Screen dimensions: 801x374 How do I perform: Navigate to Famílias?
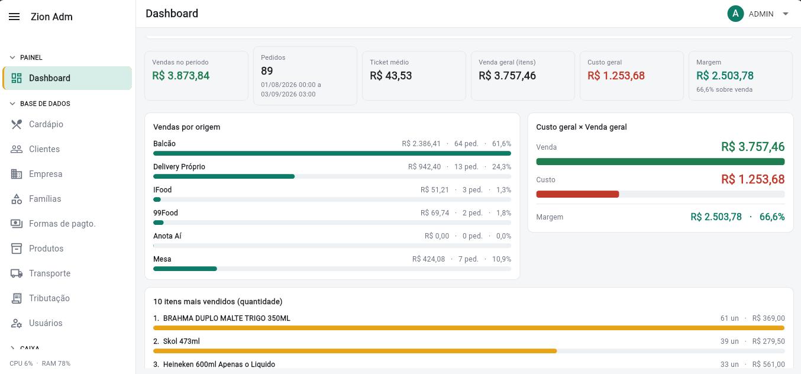67,199
